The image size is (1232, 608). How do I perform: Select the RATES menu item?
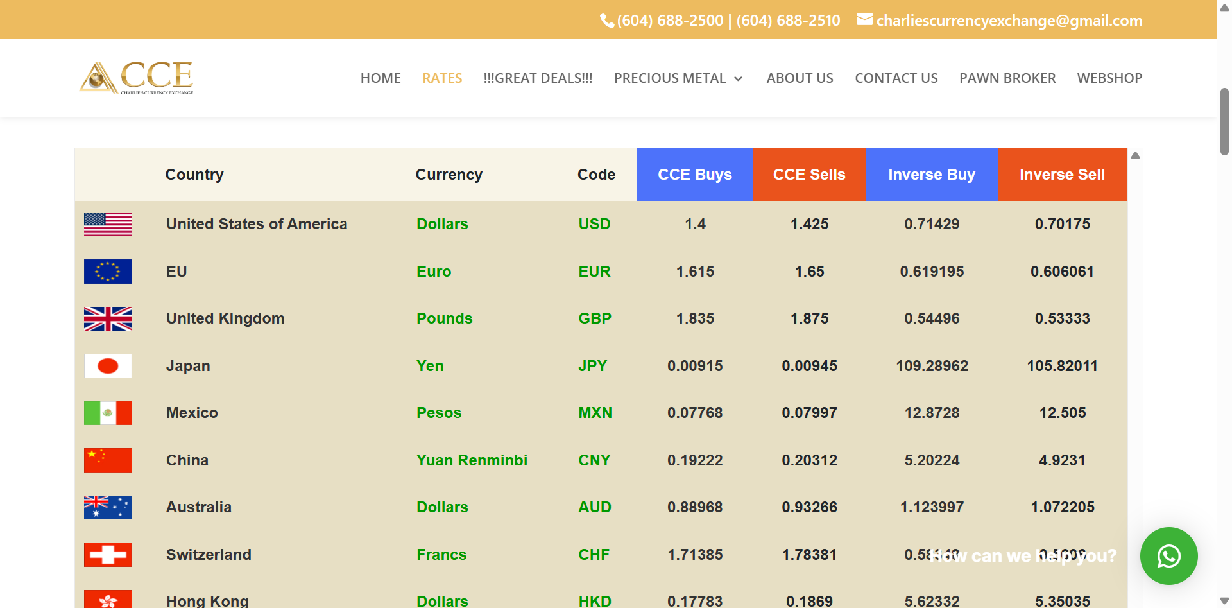[x=442, y=78]
